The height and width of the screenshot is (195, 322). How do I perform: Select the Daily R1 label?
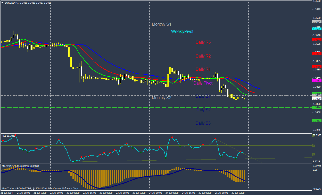203,69
